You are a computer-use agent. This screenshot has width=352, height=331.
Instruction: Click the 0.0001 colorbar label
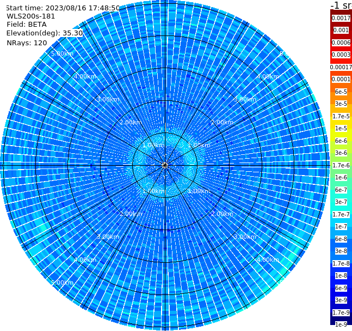(x=341, y=79)
